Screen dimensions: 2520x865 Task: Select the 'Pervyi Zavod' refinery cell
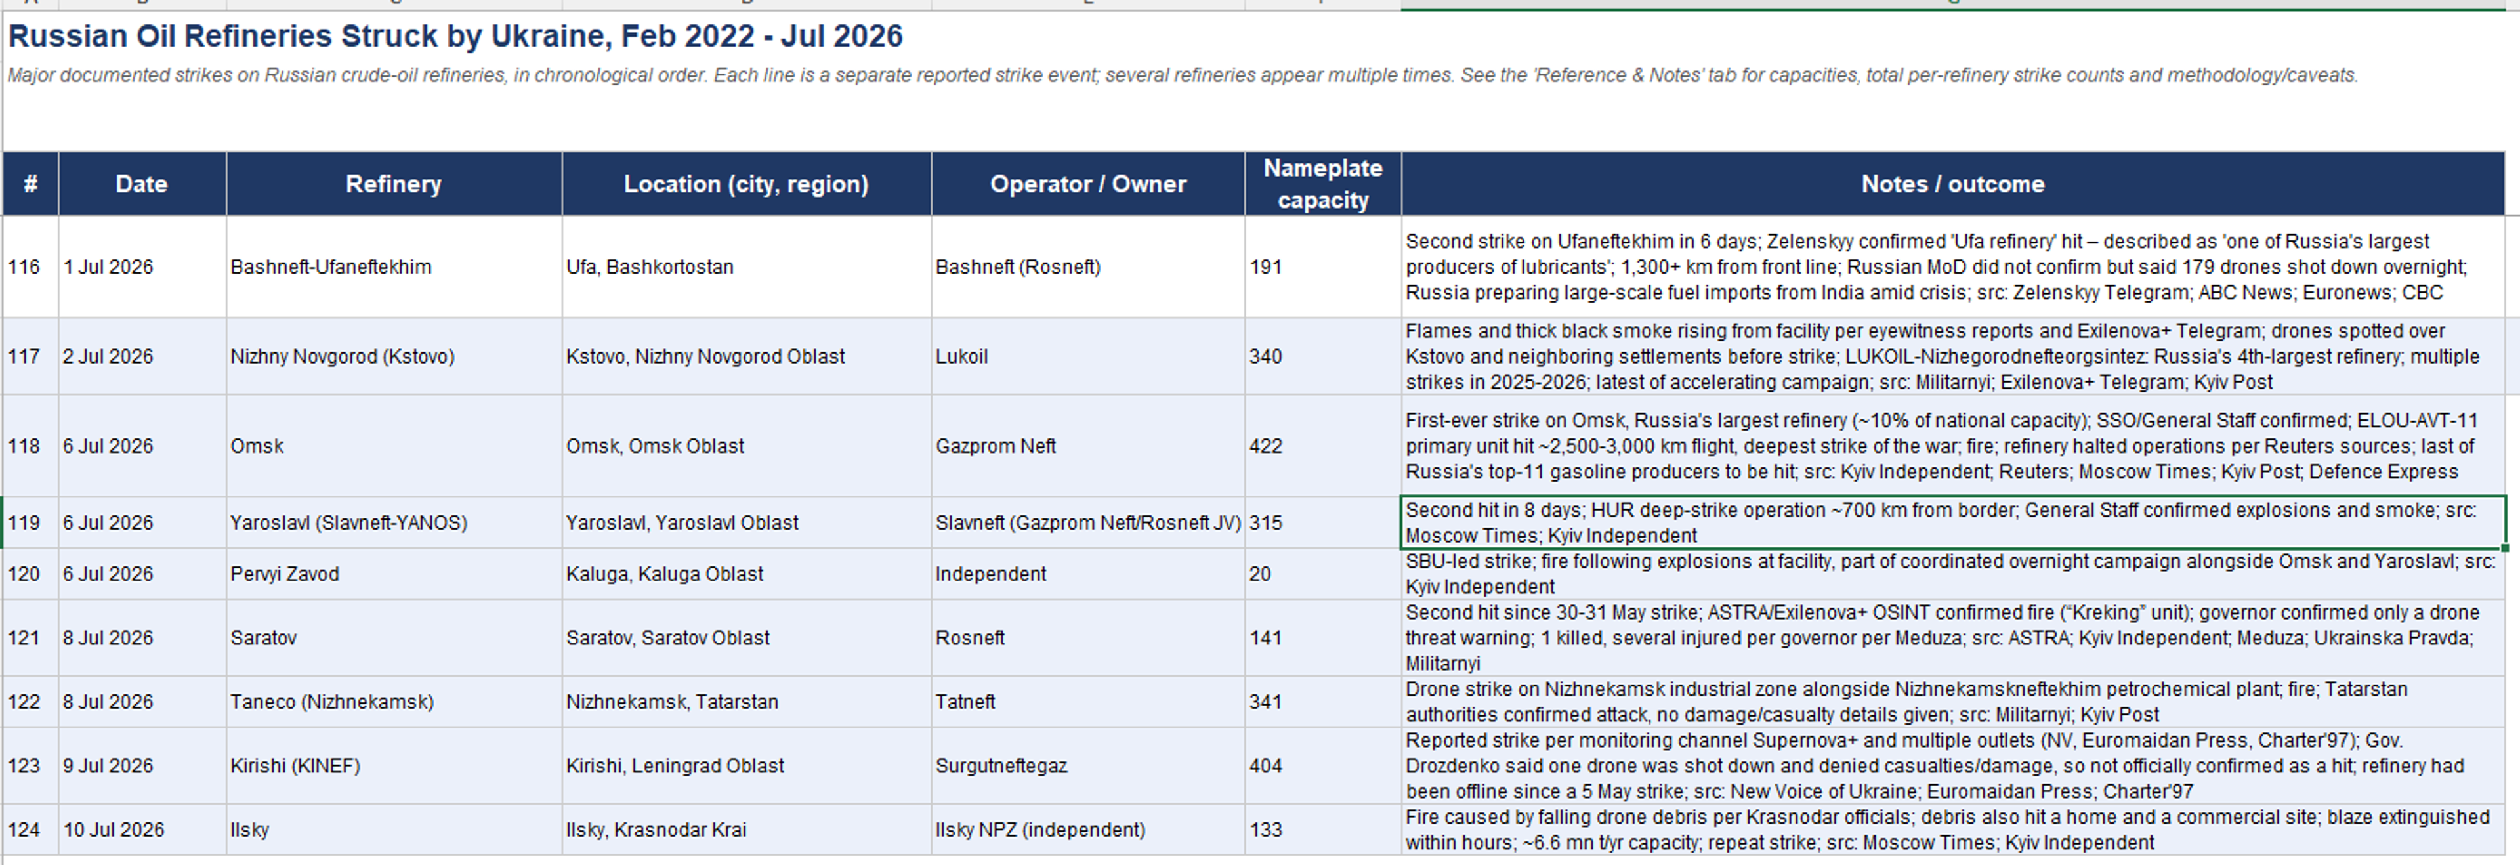coord(393,574)
